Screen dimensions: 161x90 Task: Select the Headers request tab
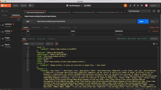pos(46,27)
